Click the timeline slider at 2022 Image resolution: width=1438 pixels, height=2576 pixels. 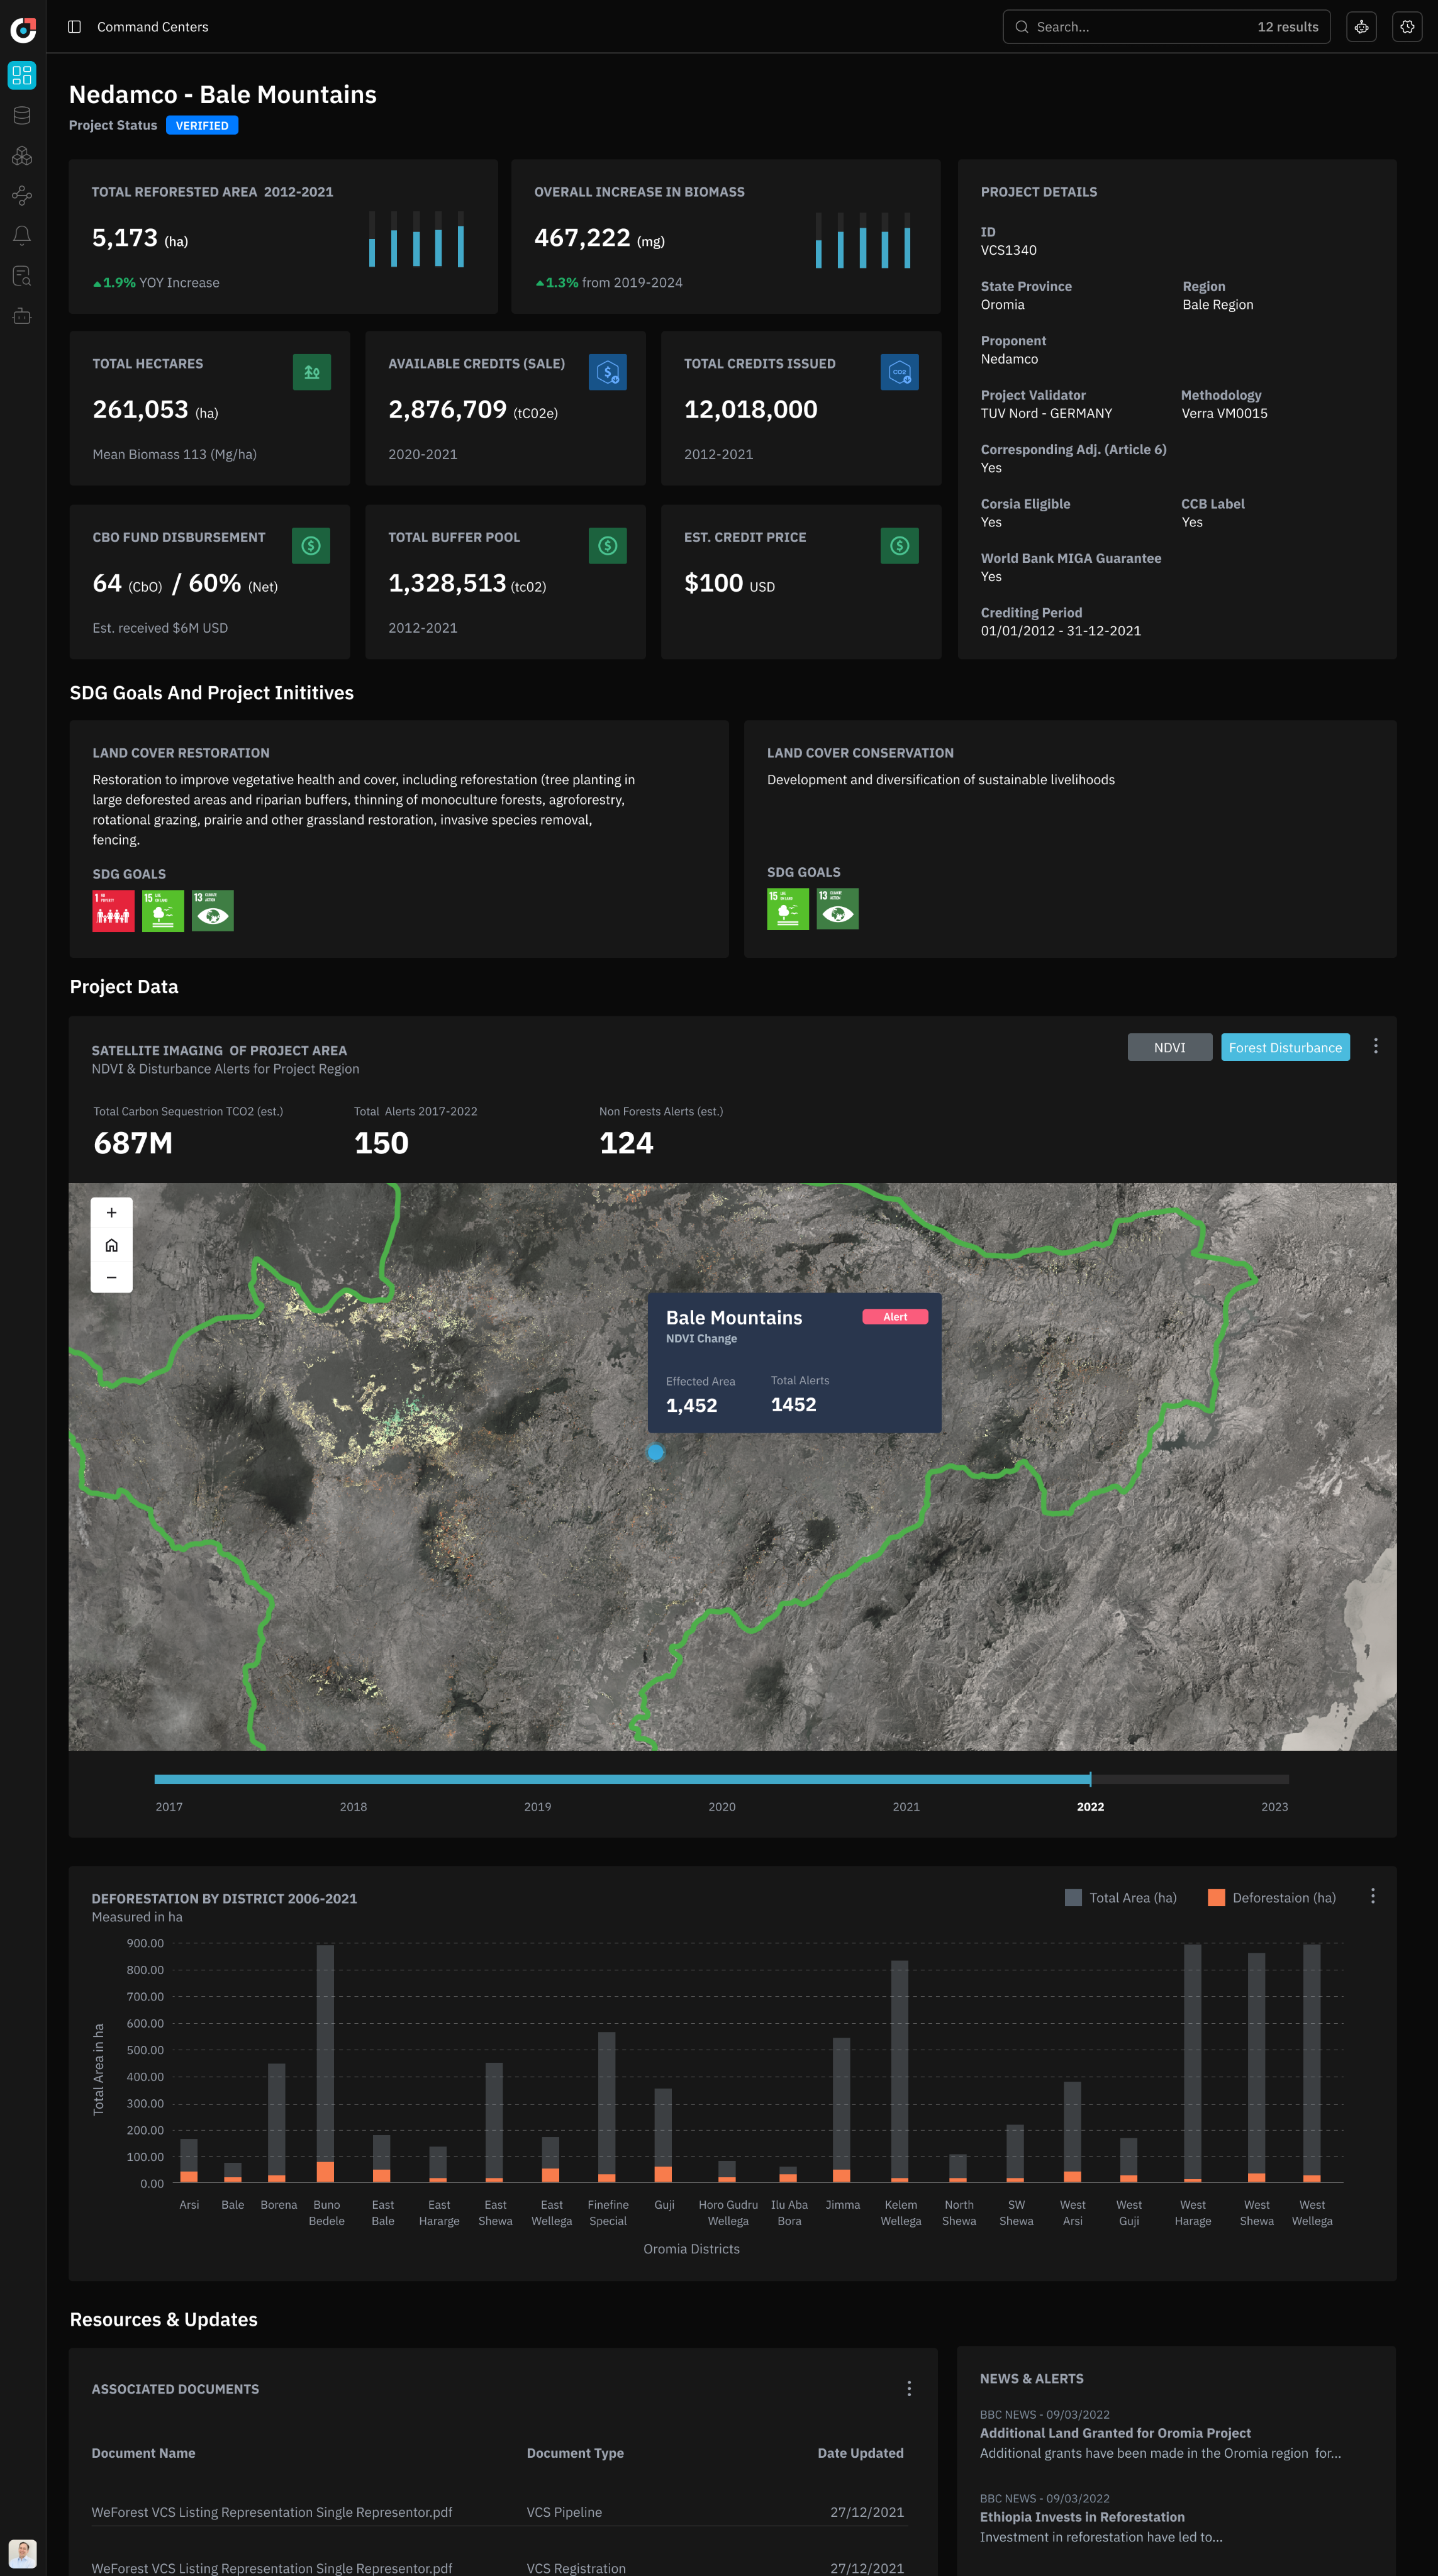point(1090,1780)
